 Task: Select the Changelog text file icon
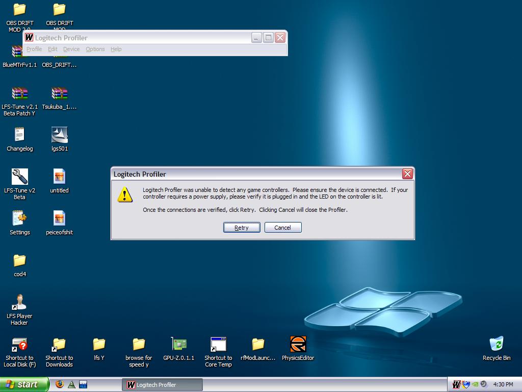pos(20,135)
